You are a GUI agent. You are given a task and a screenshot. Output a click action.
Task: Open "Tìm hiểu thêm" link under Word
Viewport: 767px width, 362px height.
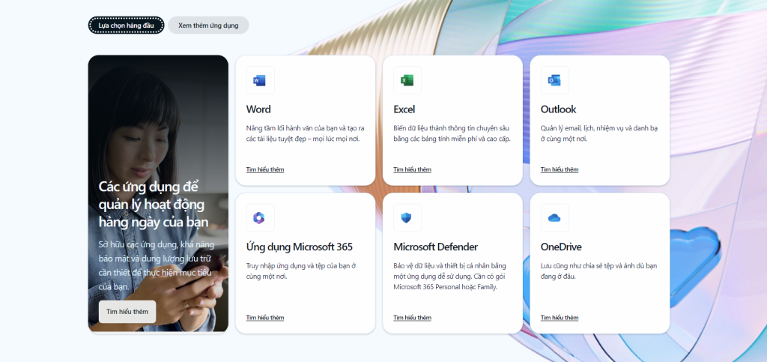pyautogui.click(x=265, y=169)
